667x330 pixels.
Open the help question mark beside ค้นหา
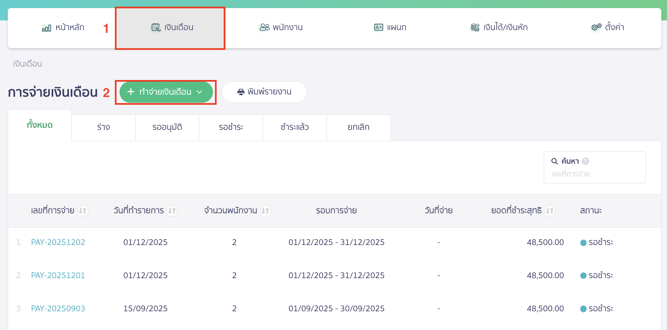tap(585, 161)
